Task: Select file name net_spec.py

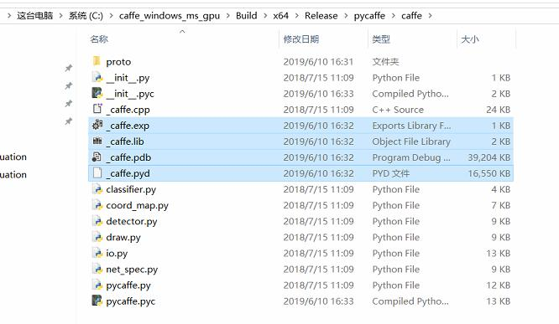Action: pos(132,270)
